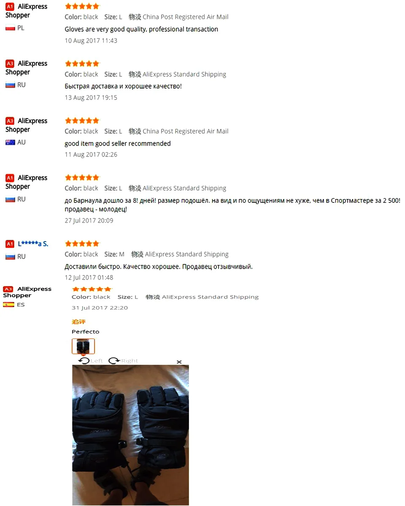Viewport: 405px width, 506px height.
Task: Click the Poland flag icon
Action: tap(10, 28)
